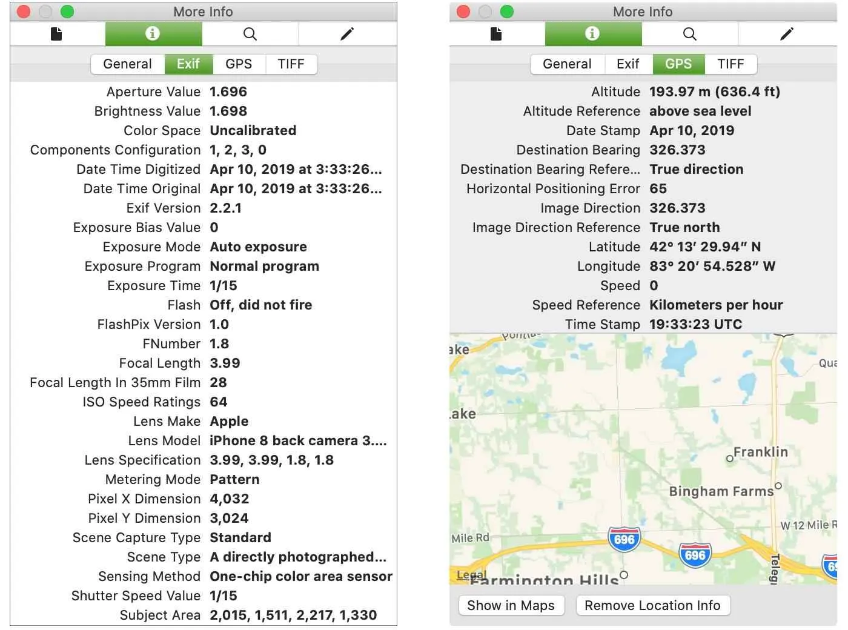Viewport: 848px width, 630px height.
Task: Click the Bingham Farms marker on the map
Action: click(777, 486)
